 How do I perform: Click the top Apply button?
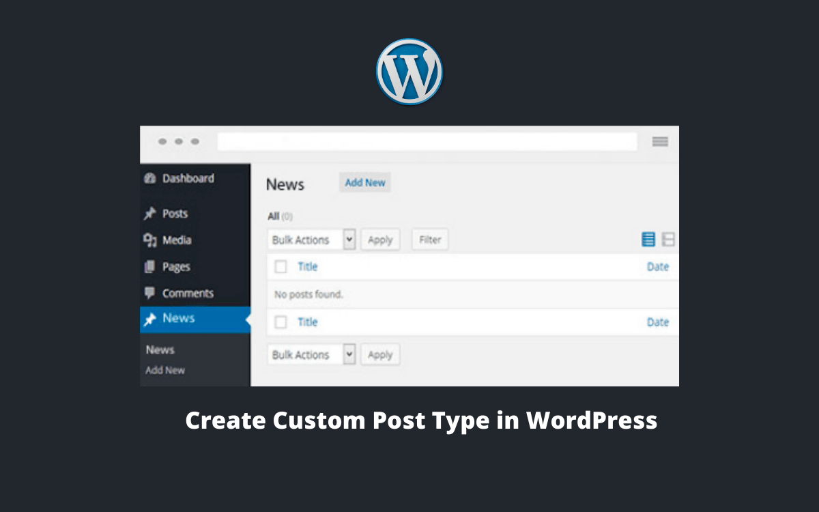(x=380, y=240)
